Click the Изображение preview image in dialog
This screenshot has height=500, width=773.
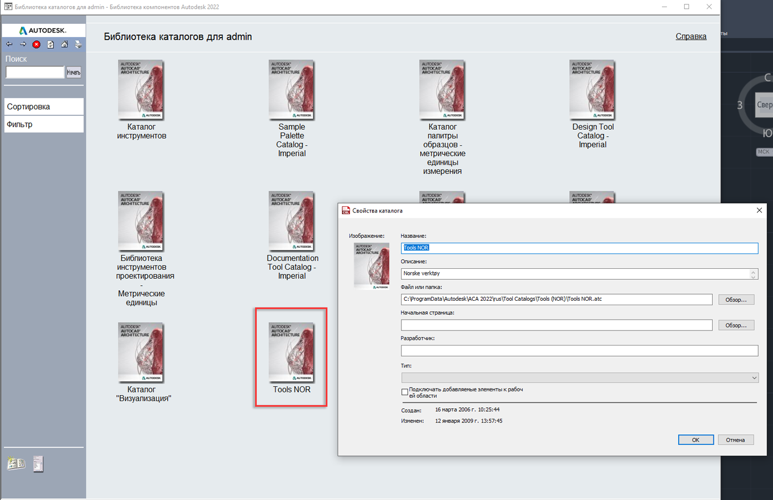click(372, 266)
